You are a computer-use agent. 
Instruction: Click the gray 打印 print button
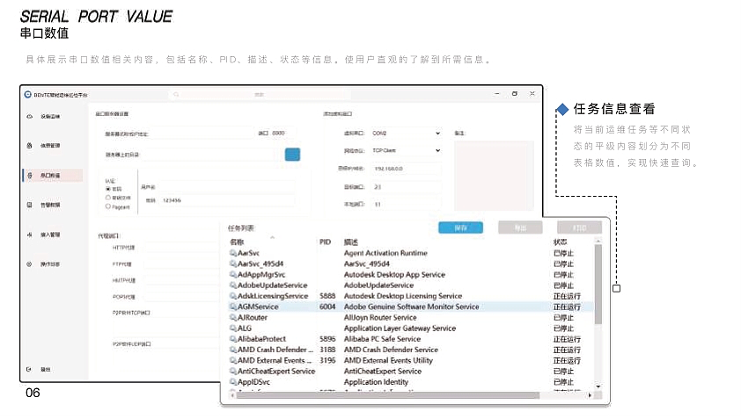pyautogui.click(x=579, y=228)
